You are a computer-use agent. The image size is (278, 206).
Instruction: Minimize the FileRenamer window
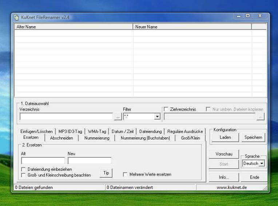coord(239,16)
